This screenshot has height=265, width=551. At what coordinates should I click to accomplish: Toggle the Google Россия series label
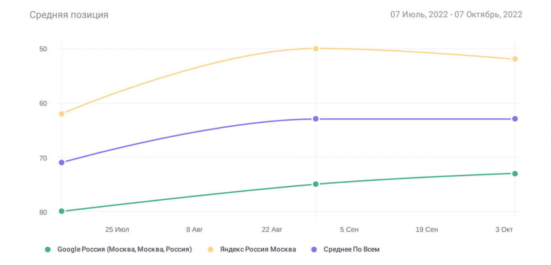(125, 249)
